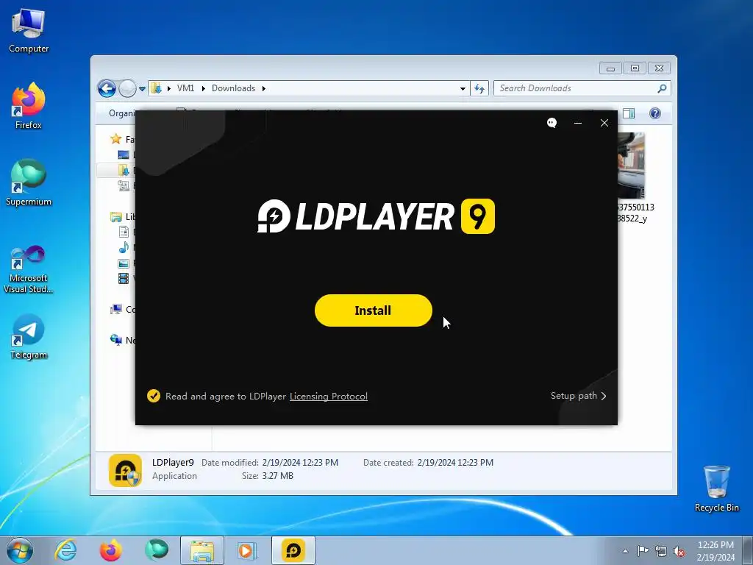
Task: Minimize the Explorer Downloads window
Action: pos(610,68)
